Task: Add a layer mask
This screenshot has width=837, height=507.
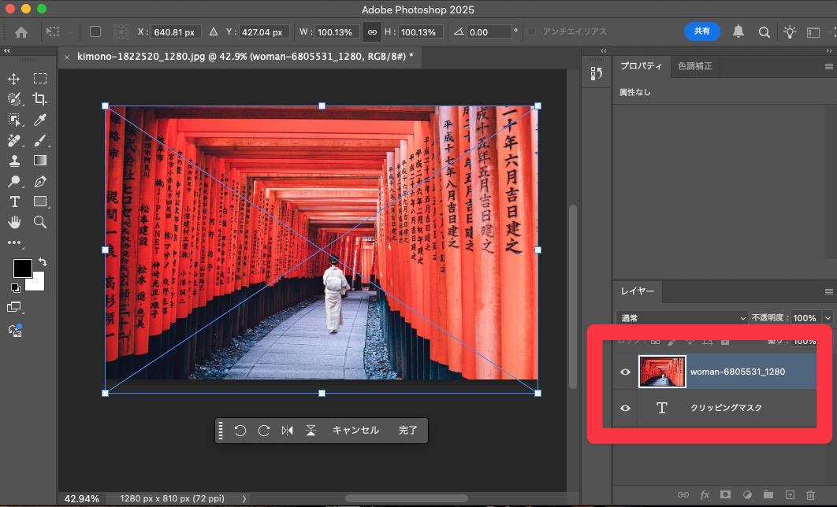Action: coord(725,494)
